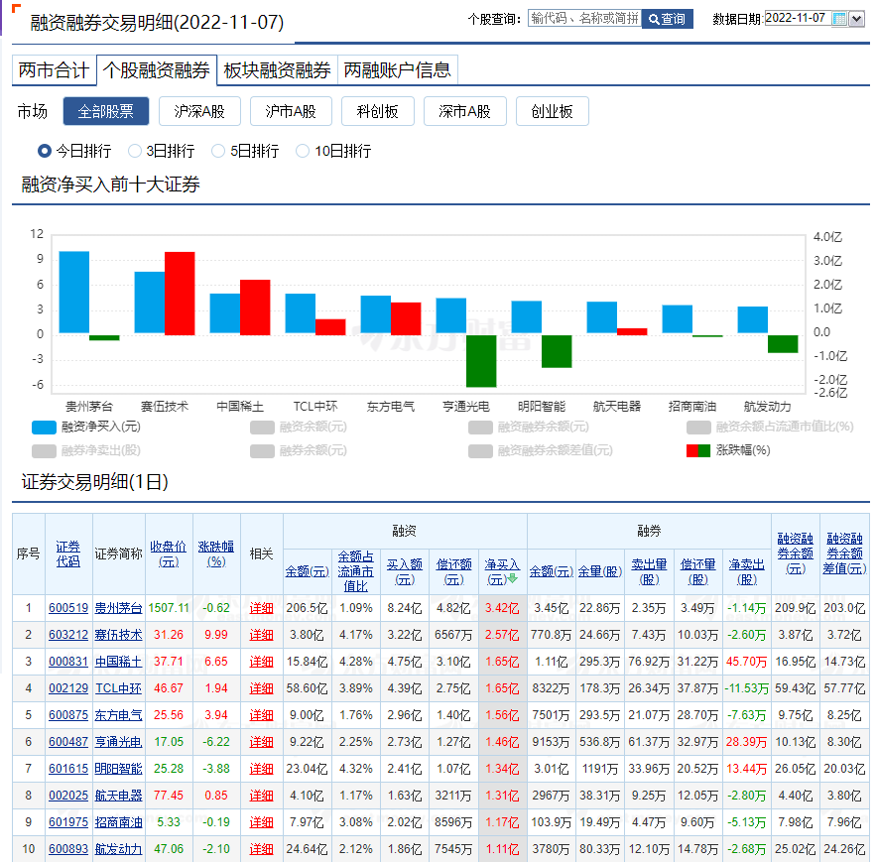
Task: Click the 查询 search button
Action: [x=667, y=19]
